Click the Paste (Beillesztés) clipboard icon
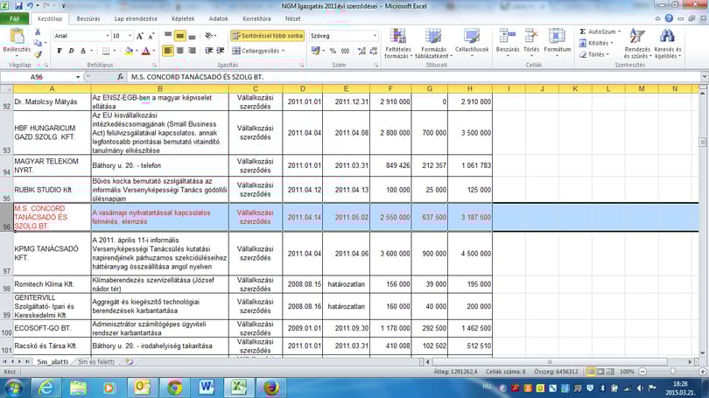Viewport: 709px width, 398px height. coord(17,36)
